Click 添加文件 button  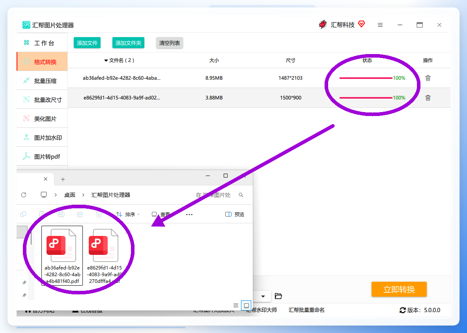pyautogui.click(x=87, y=43)
